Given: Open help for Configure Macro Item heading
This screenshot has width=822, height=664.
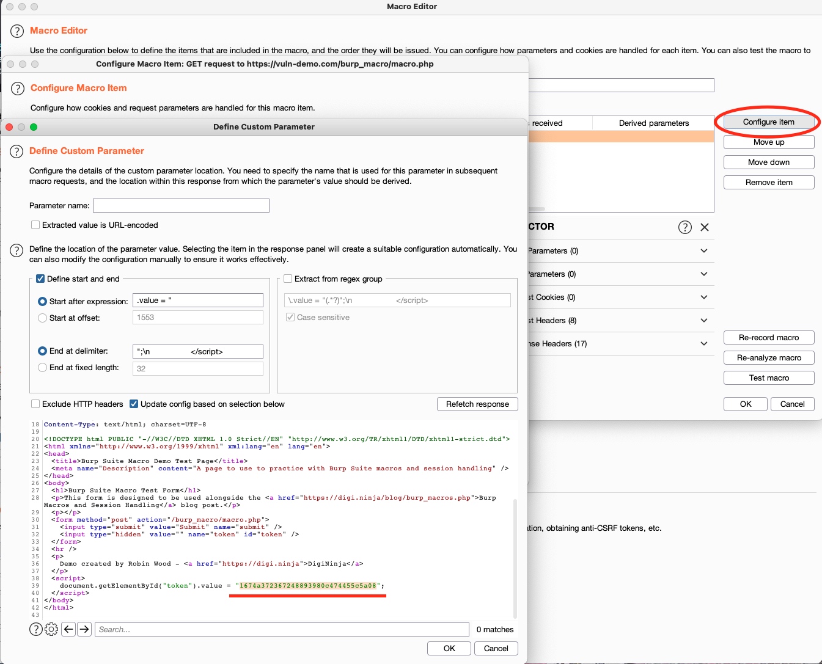Looking at the screenshot, I should (x=18, y=89).
